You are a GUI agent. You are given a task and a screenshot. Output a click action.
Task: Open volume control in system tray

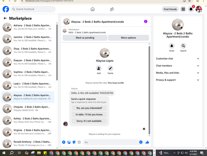pyautogui.click(x=186, y=153)
